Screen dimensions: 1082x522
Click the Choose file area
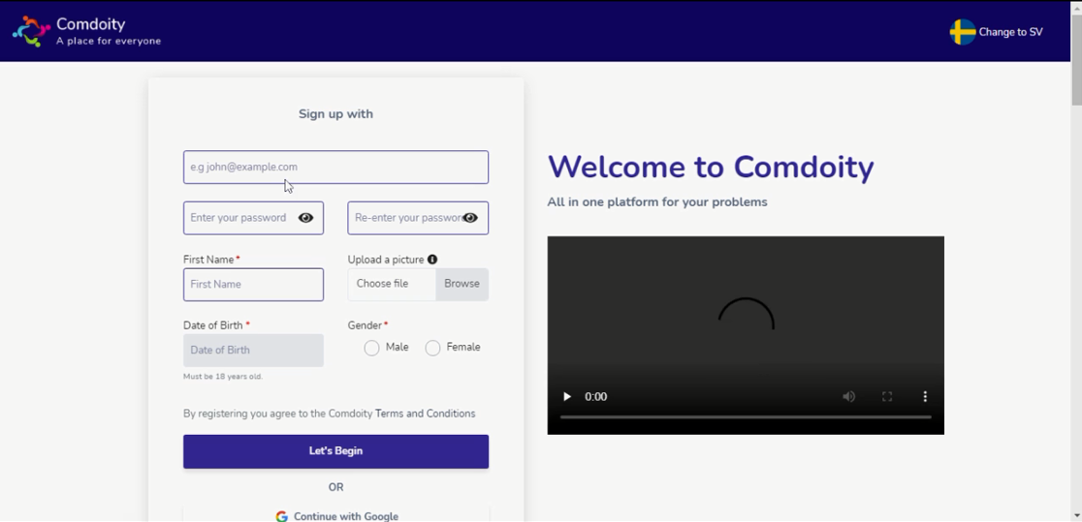[392, 284]
